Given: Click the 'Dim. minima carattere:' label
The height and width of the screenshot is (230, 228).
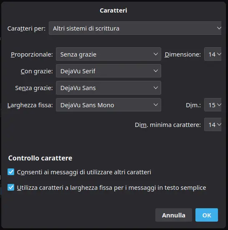Looking at the screenshot, I should click(168, 125).
